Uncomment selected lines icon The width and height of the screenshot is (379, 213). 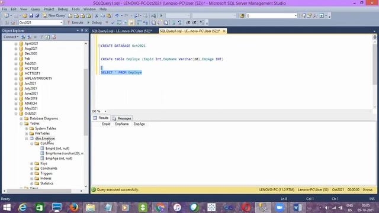179,22
